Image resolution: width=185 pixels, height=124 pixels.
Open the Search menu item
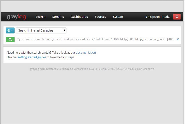point(40,17)
